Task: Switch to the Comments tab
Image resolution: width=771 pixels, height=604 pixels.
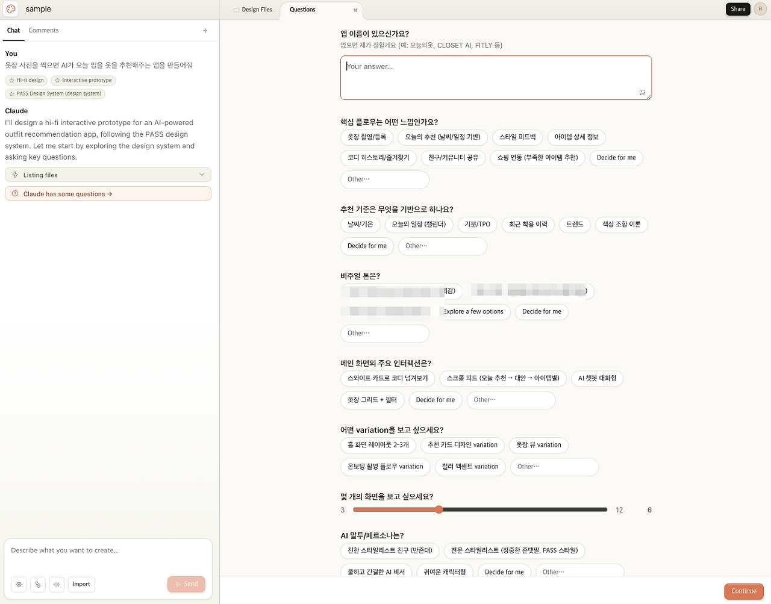Action: 44,30
